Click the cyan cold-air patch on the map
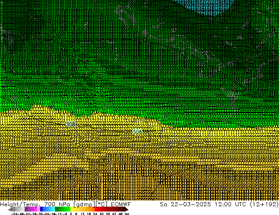279x215 pixels. pos(206,7)
